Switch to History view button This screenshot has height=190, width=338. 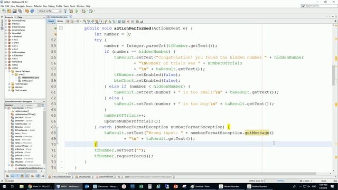tap(60, 21)
